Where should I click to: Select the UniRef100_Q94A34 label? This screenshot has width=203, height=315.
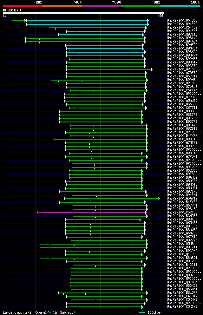[x=182, y=41]
